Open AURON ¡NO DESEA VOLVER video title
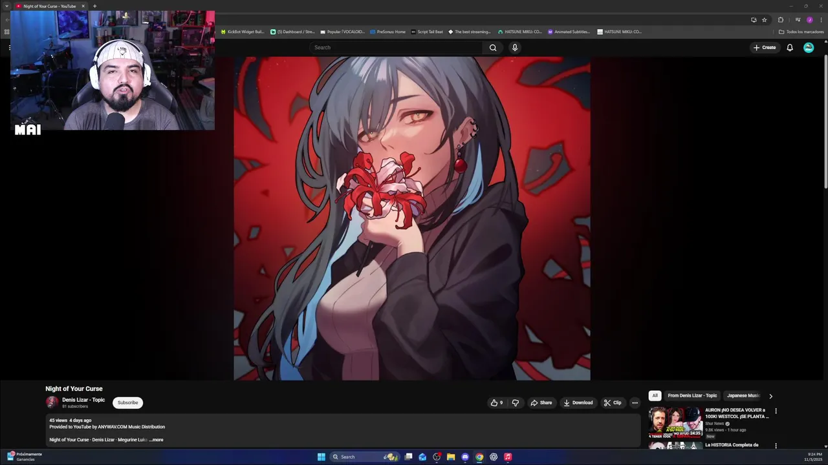This screenshot has height=465, width=828. pos(737,413)
